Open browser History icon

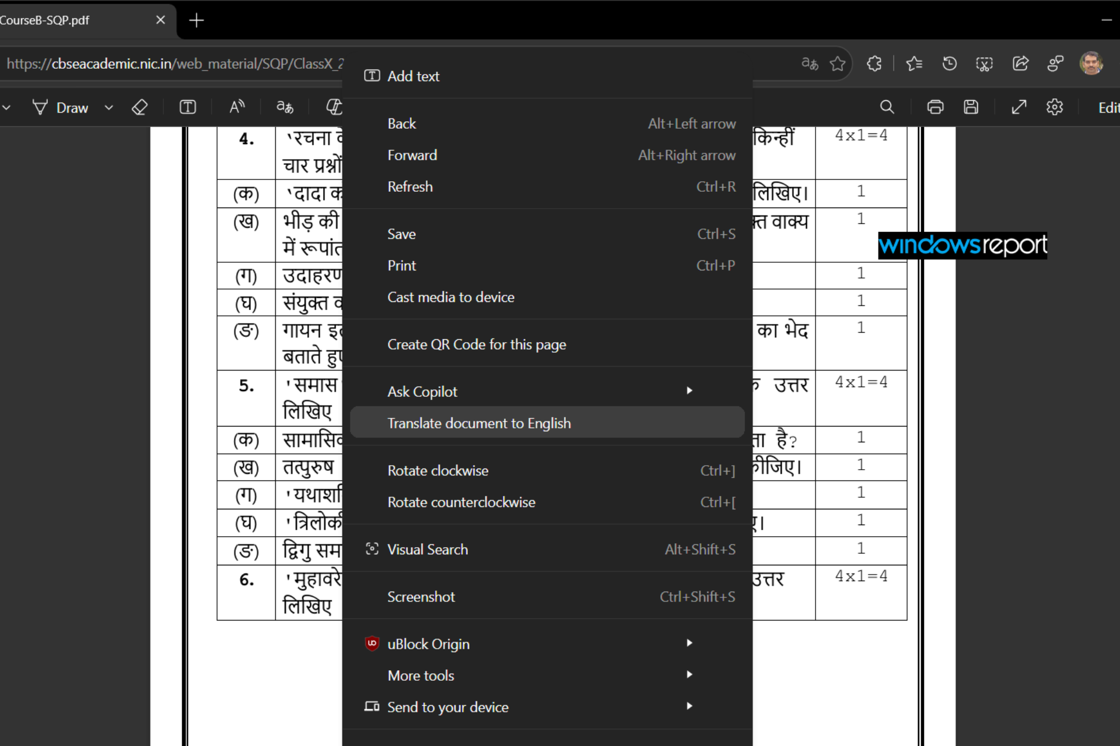(x=950, y=64)
